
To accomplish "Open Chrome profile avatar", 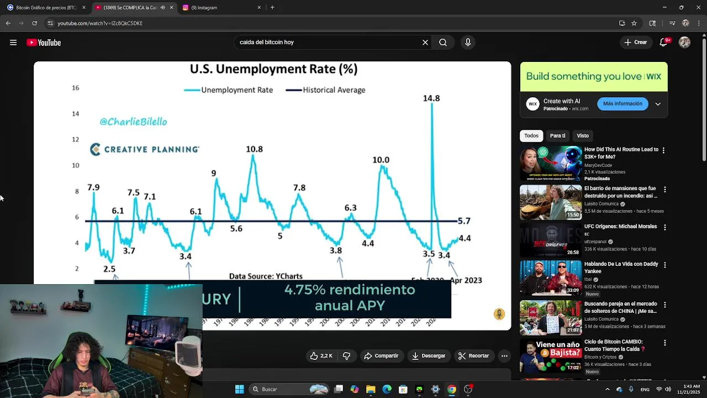I will pos(685,23).
